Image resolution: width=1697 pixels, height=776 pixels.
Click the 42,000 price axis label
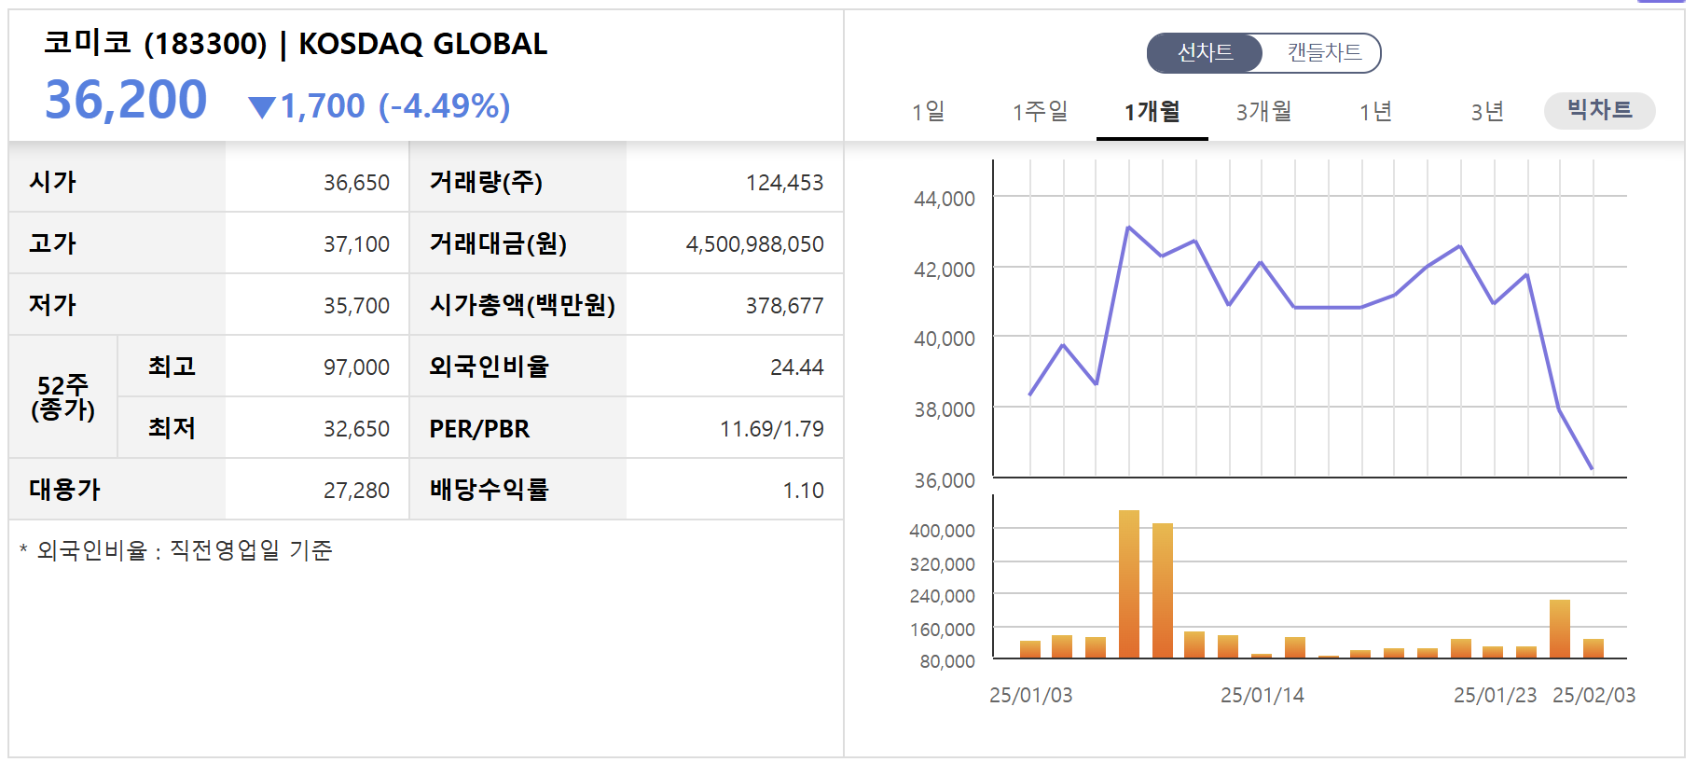(945, 270)
